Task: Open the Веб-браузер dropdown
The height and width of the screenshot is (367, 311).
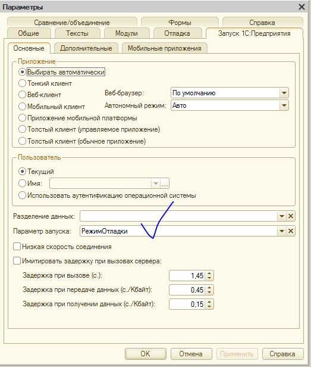Action: (x=284, y=93)
